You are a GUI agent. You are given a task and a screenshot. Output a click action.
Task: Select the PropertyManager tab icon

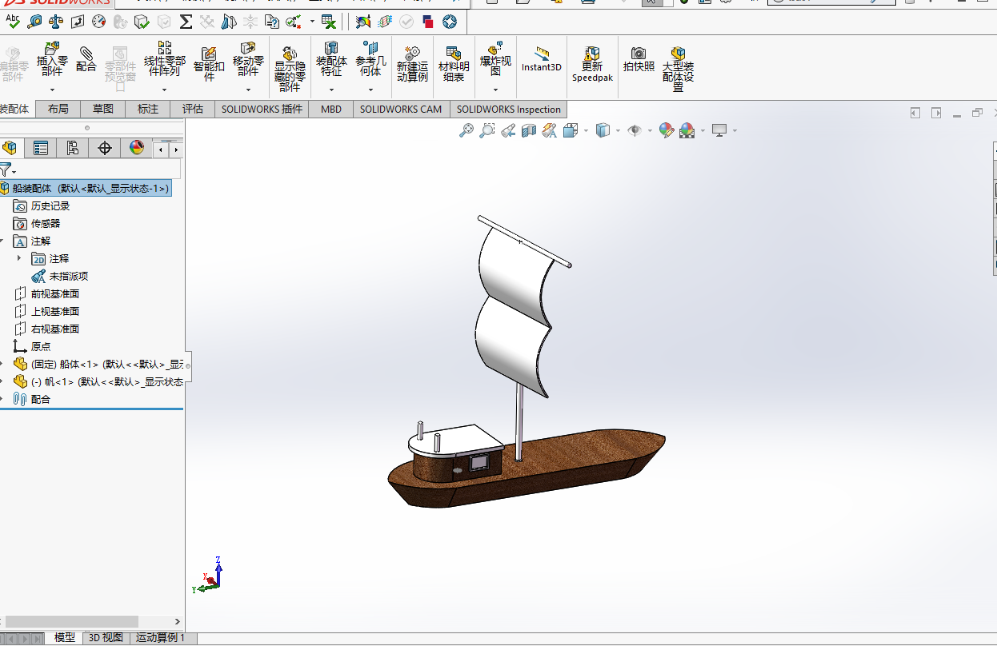click(40, 148)
